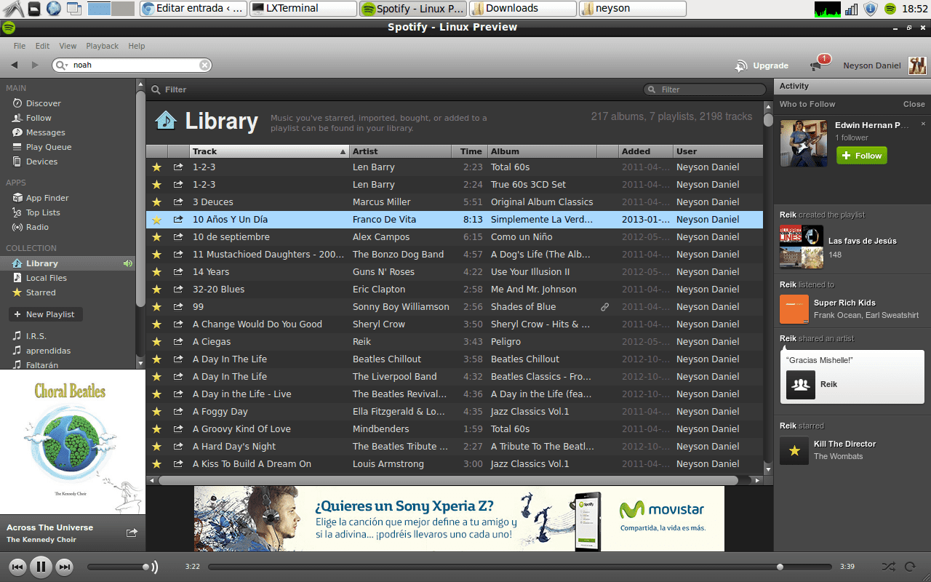931x582 pixels.
Task: Open the I.R.S. playlist
Action: tap(36, 336)
